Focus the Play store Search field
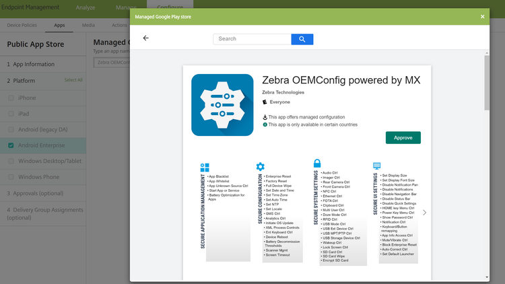This screenshot has width=505, height=284. tap(252, 39)
